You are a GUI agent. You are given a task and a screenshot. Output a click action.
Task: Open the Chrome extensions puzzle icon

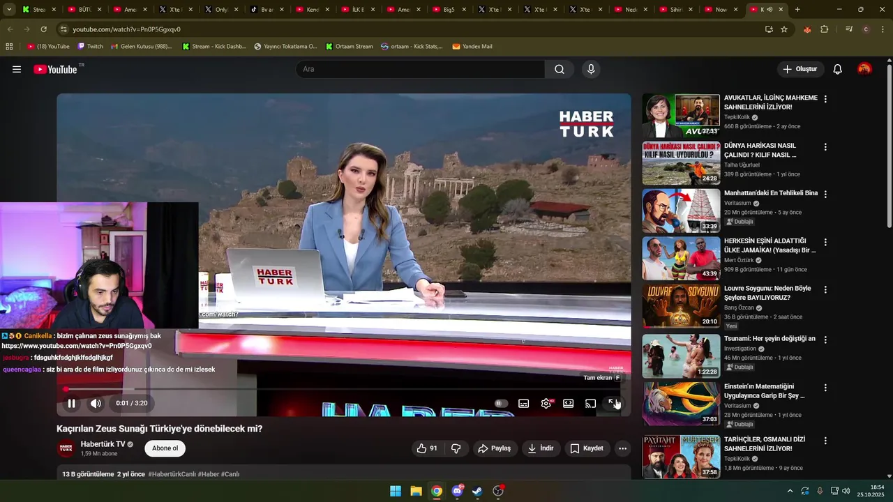[x=825, y=29]
